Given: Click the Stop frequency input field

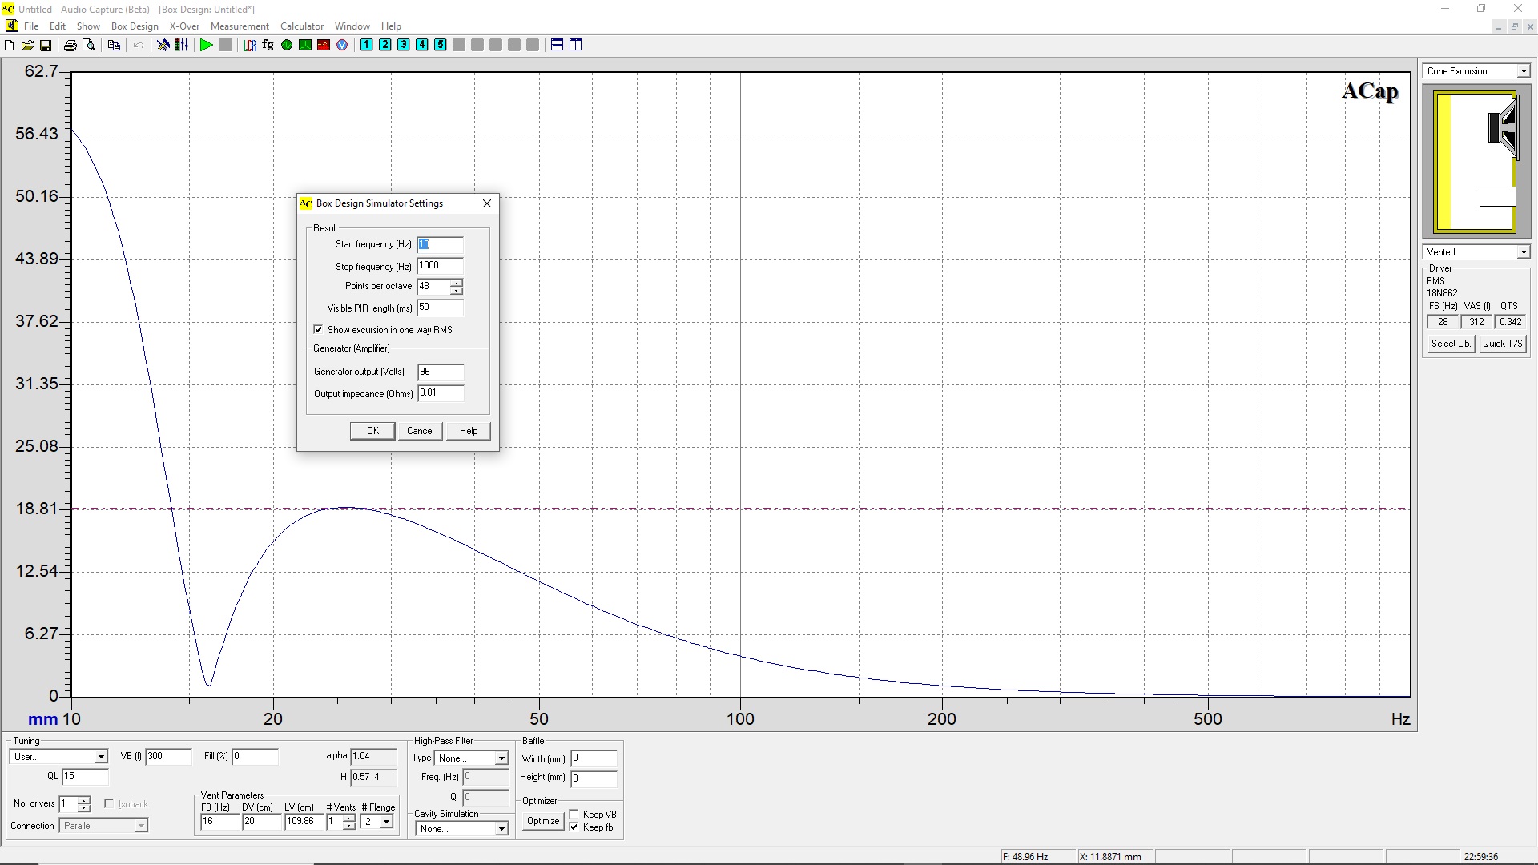Looking at the screenshot, I should click(x=440, y=266).
